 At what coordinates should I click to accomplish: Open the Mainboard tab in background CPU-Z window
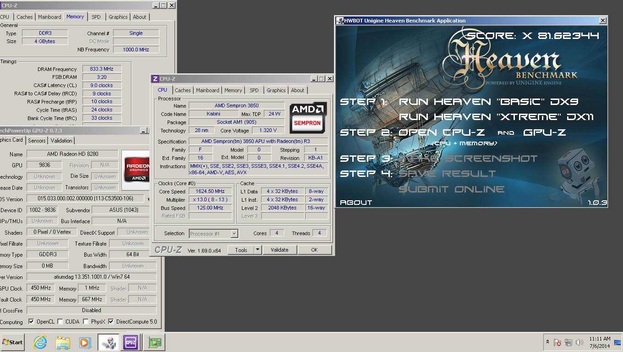49,17
